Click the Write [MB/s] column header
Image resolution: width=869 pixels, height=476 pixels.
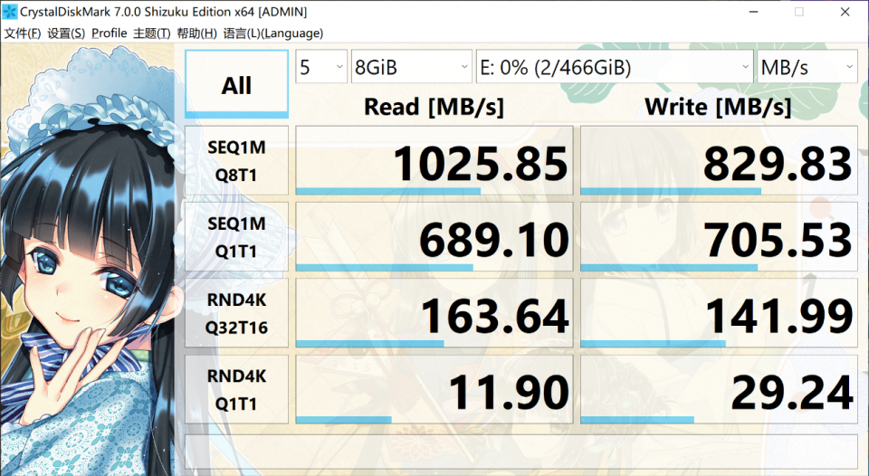(718, 107)
